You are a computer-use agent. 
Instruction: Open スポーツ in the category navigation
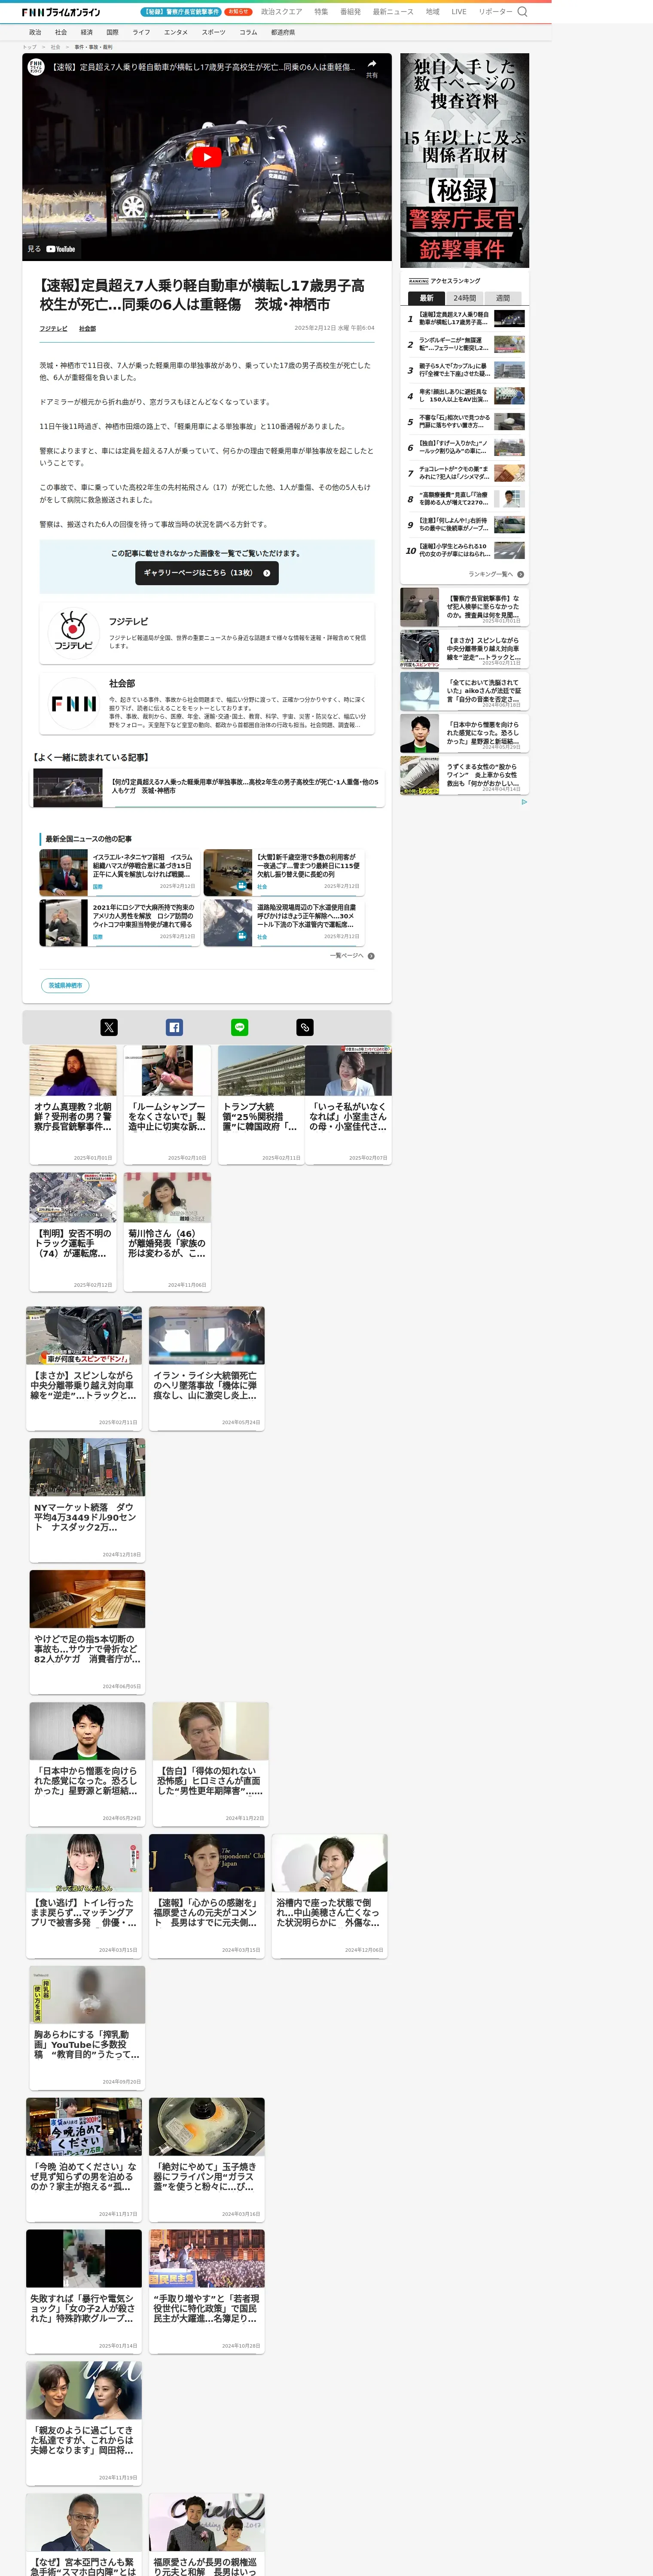(x=214, y=32)
